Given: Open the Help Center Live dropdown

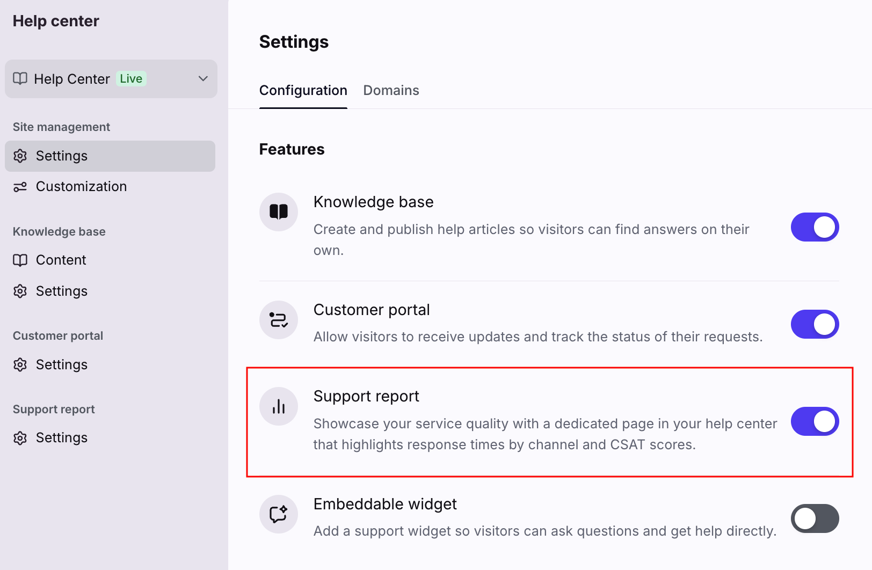Looking at the screenshot, I should (111, 79).
